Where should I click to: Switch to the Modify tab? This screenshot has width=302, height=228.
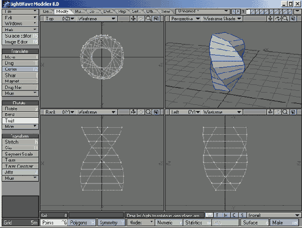pos(62,12)
